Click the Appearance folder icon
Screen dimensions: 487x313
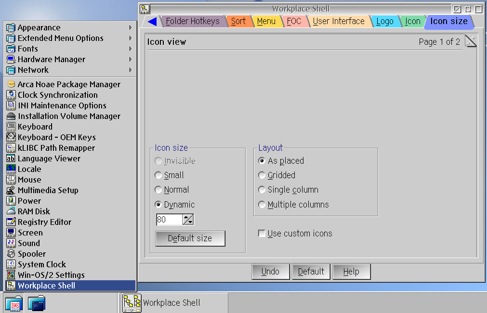(11, 27)
